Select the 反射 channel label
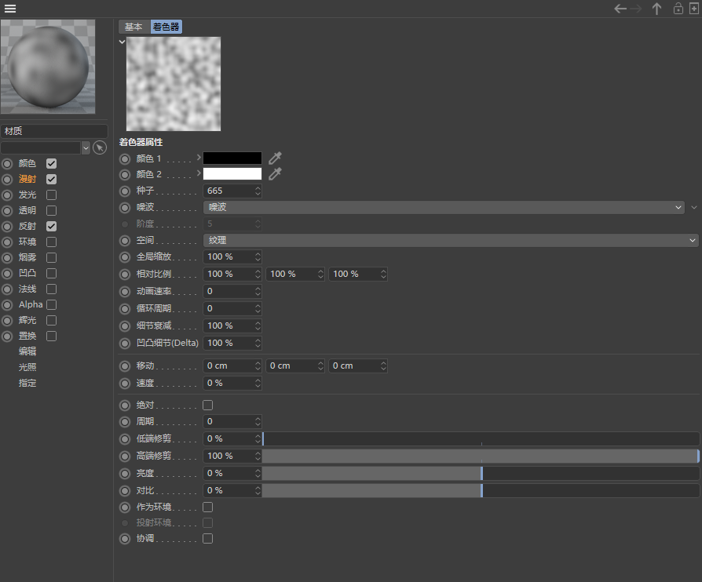 [x=27, y=227]
